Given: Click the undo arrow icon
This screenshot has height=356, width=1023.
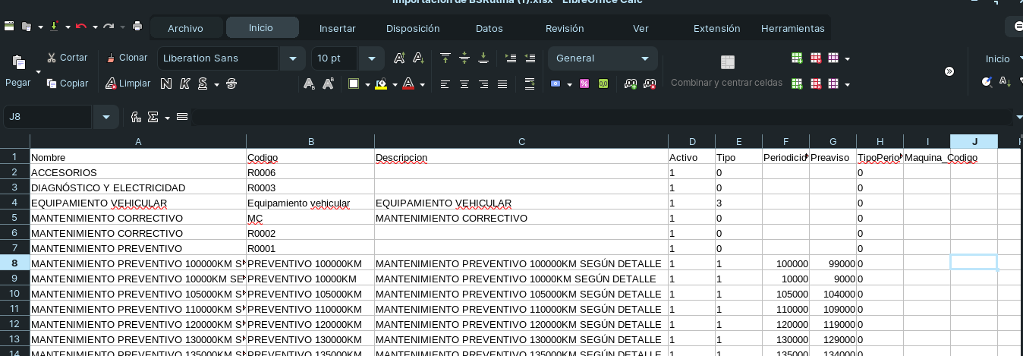Looking at the screenshot, I should (x=80, y=27).
